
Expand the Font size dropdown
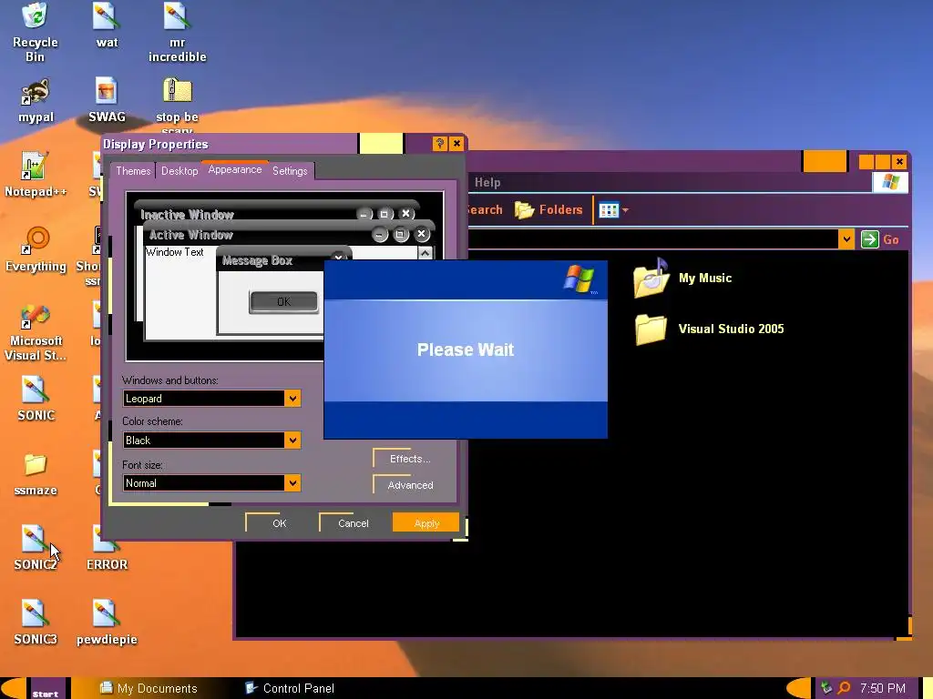click(292, 482)
